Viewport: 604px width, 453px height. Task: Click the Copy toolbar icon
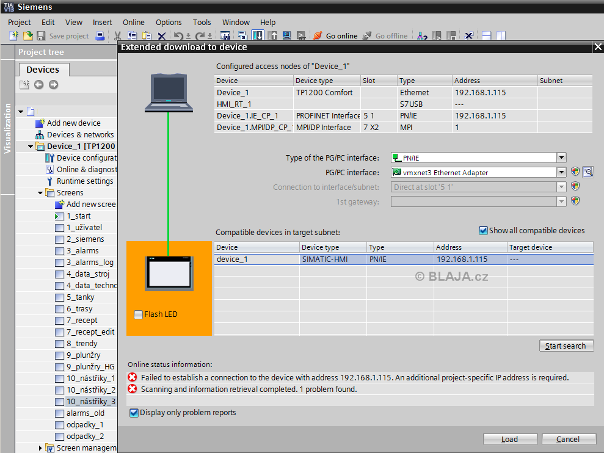132,36
